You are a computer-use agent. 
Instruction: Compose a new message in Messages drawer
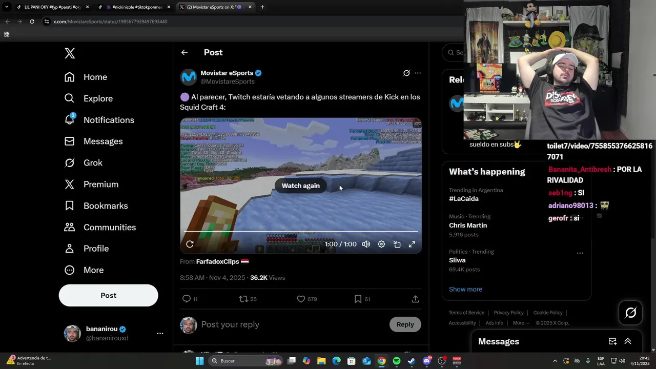(x=612, y=341)
